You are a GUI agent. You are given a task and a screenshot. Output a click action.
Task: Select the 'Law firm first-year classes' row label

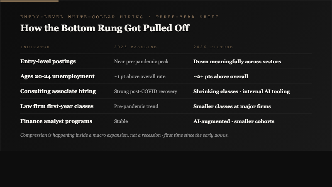click(57, 106)
